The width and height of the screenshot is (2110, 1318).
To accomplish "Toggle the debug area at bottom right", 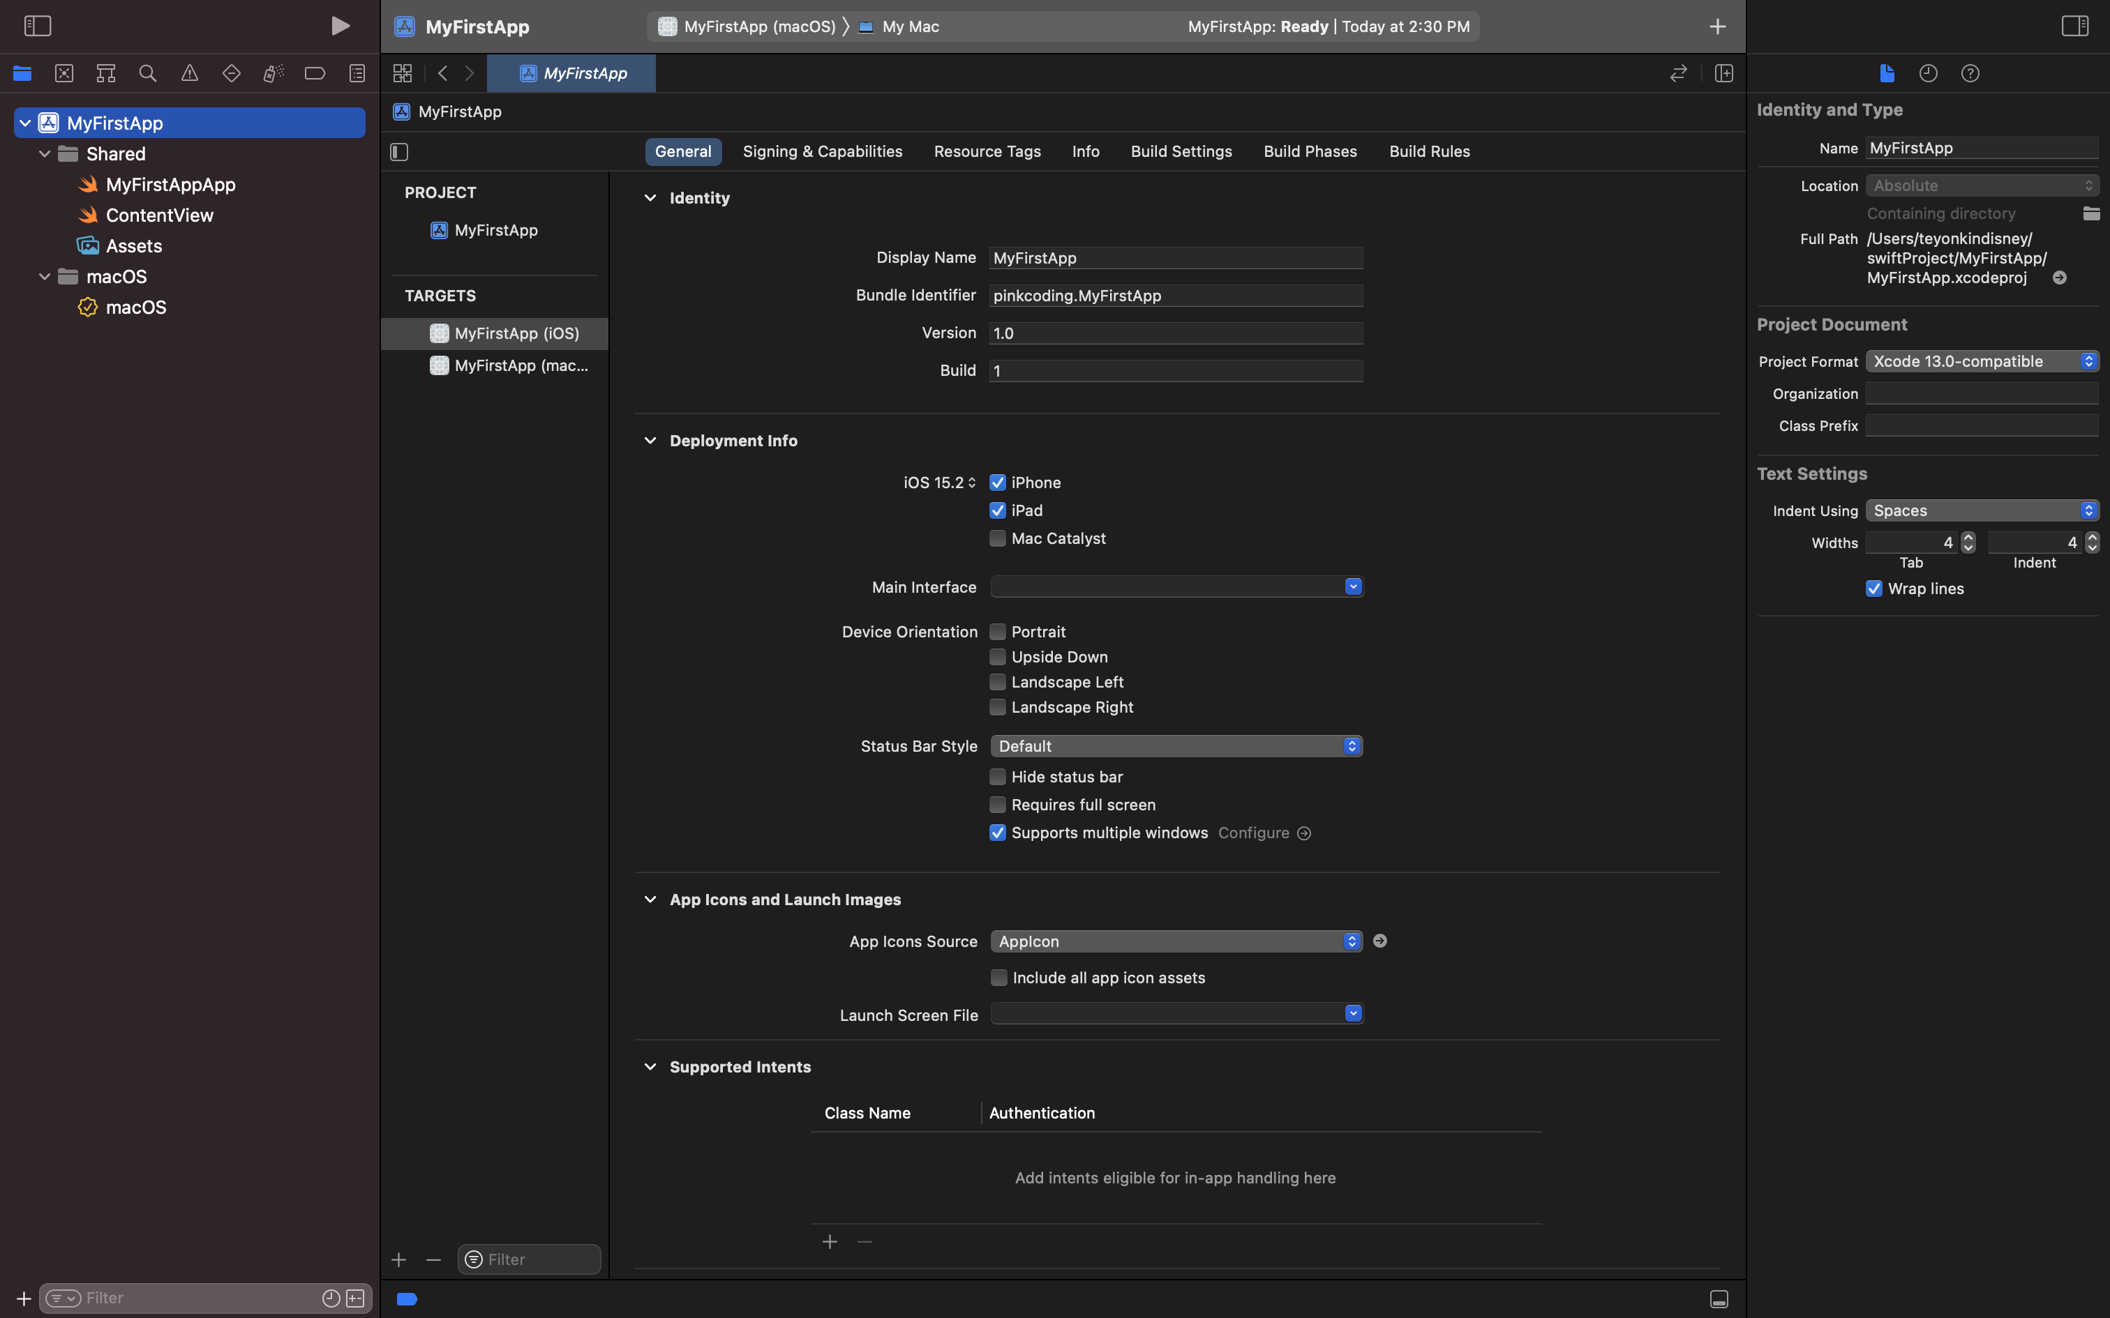I will tap(1719, 1298).
